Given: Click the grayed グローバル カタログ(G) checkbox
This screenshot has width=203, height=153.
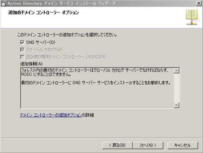Looking at the screenshot, I should click(x=22, y=50).
